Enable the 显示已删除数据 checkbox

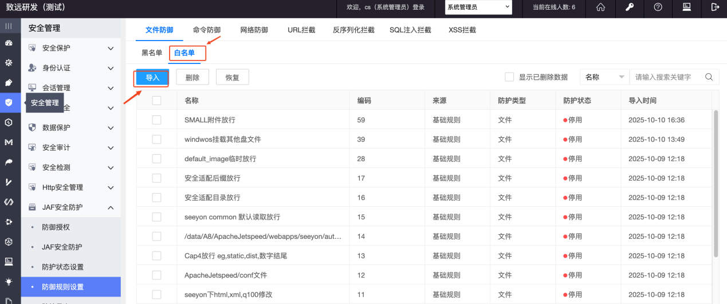coord(509,77)
